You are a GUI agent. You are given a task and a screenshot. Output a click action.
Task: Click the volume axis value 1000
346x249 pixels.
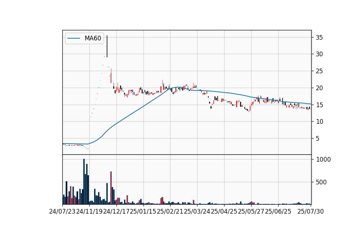pos(323,160)
